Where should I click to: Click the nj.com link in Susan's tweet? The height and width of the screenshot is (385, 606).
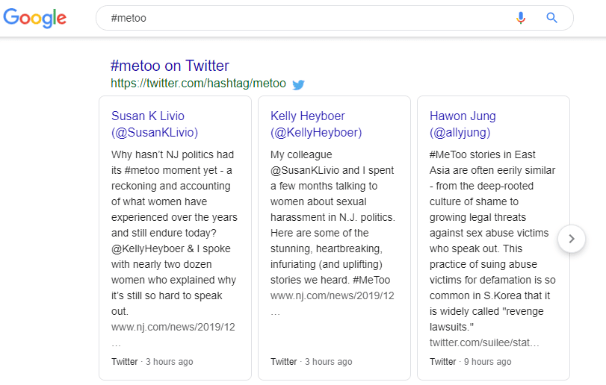173,328
